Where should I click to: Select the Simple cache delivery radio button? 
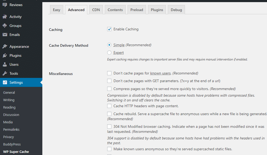pos(109,45)
